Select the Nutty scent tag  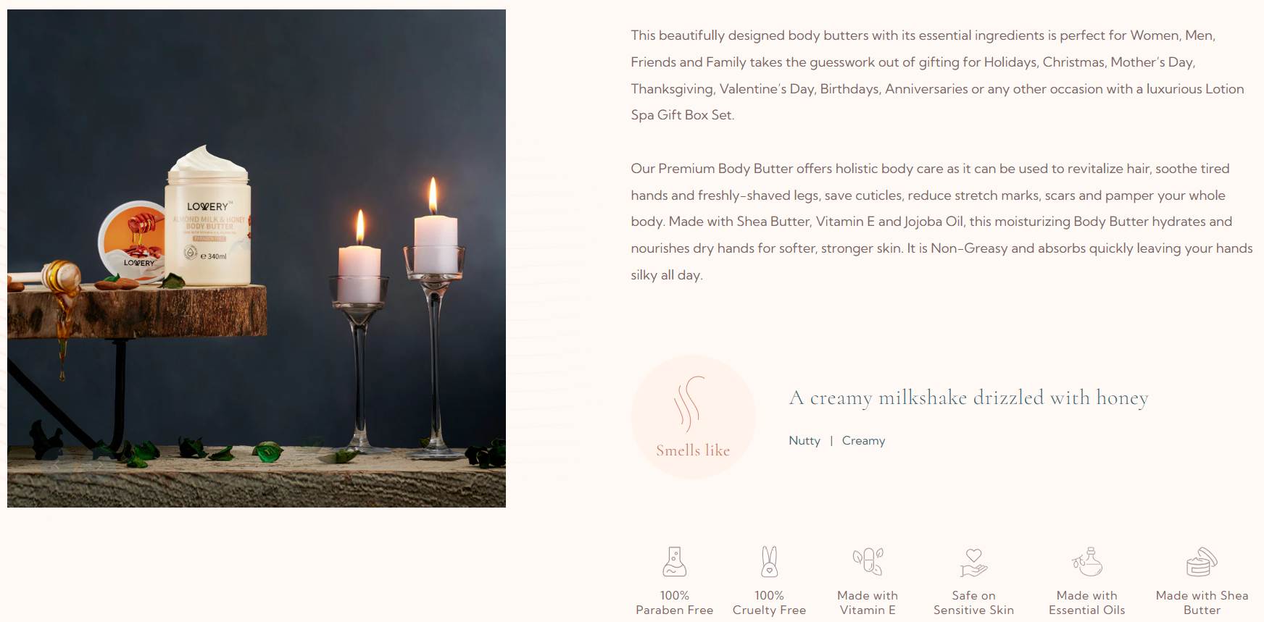click(x=804, y=441)
